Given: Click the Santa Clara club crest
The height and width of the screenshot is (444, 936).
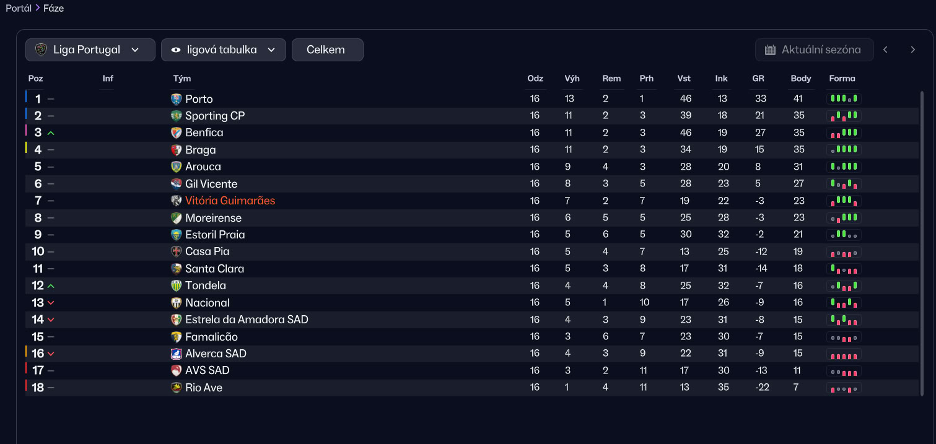Looking at the screenshot, I should pyautogui.click(x=177, y=269).
